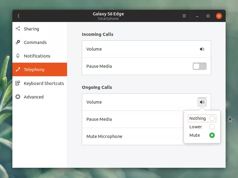Click the Telephony phone icon

click(18, 70)
